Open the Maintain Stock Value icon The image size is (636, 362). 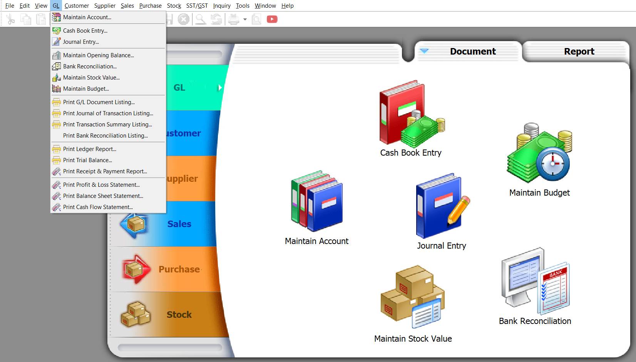(x=412, y=298)
